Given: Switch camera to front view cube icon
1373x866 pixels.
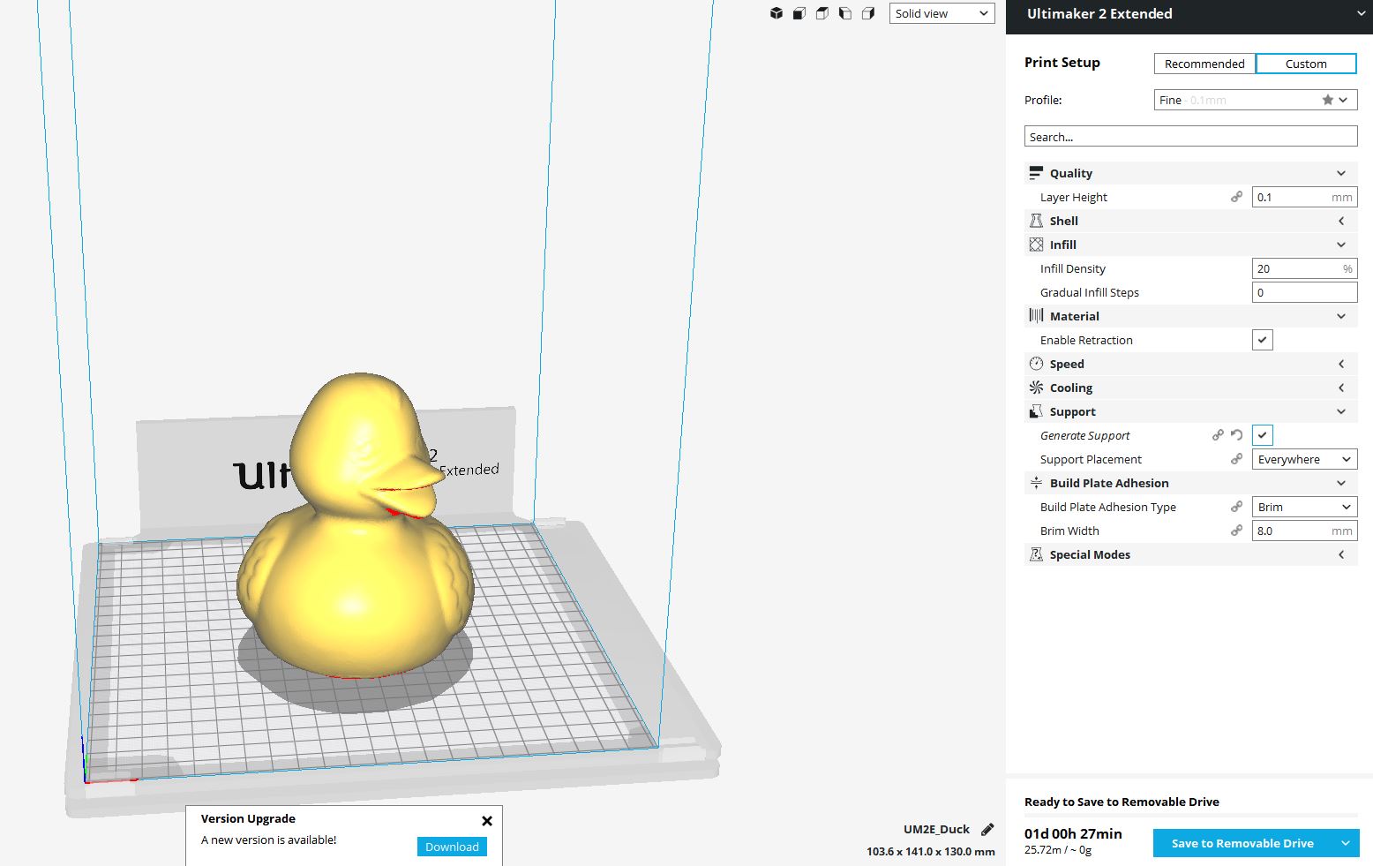Looking at the screenshot, I should click(799, 13).
